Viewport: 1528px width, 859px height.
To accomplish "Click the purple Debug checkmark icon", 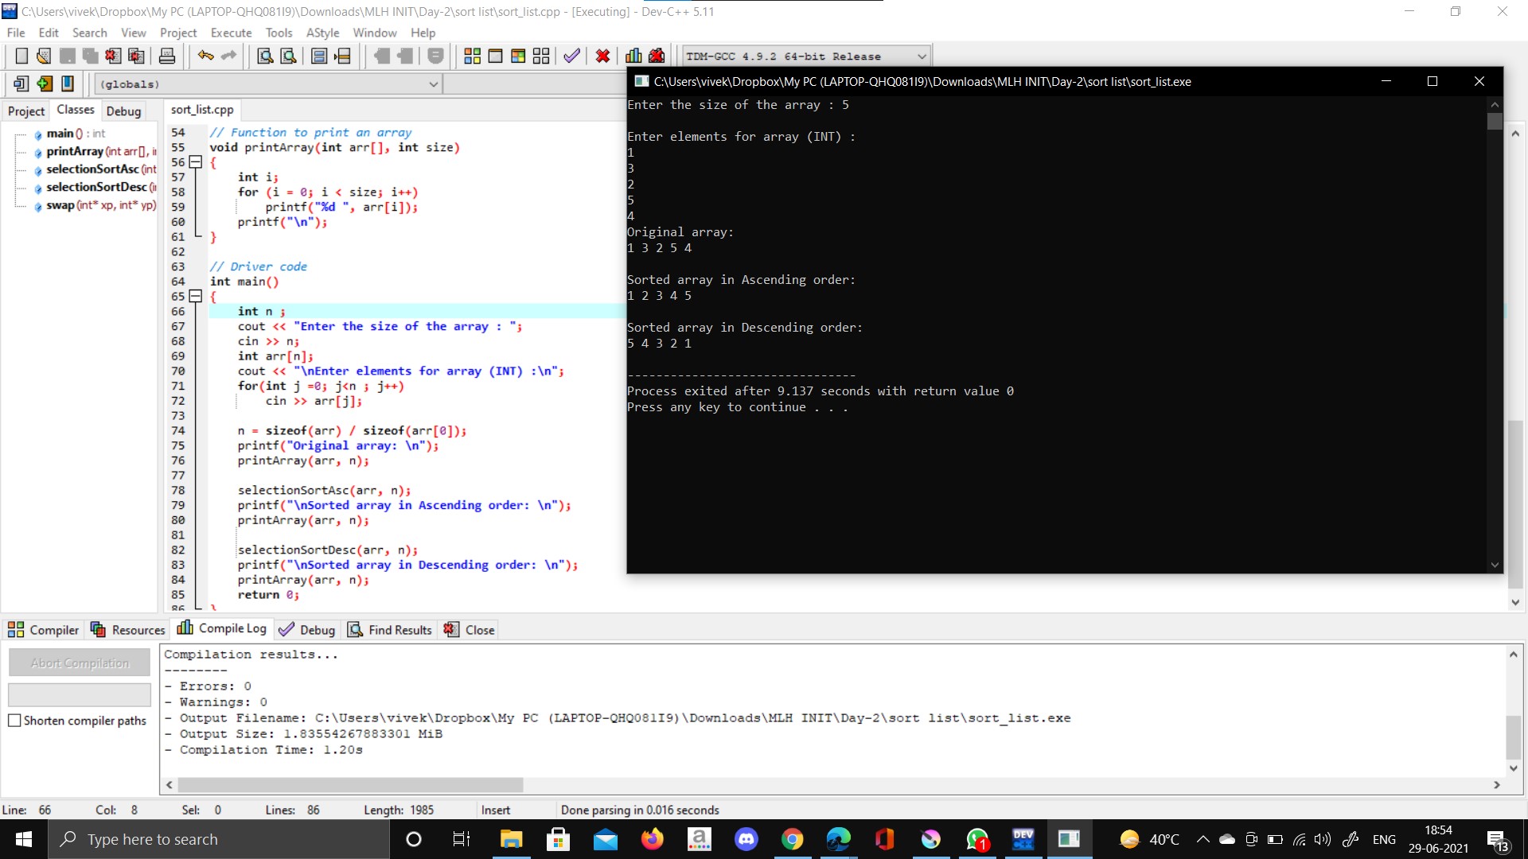I will 571,56.
